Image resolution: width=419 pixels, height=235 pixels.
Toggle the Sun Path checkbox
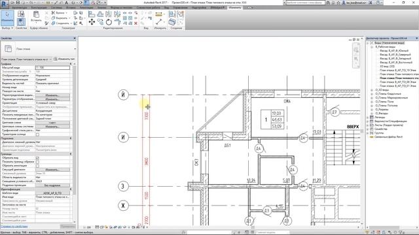[37, 134]
